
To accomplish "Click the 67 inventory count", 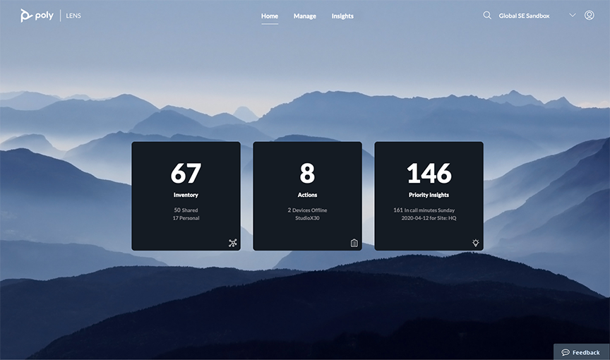I will pyautogui.click(x=186, y=173).
